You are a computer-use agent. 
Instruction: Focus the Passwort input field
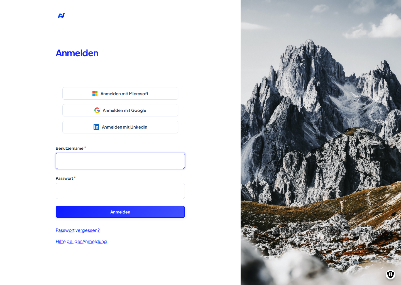coord(120,191)
